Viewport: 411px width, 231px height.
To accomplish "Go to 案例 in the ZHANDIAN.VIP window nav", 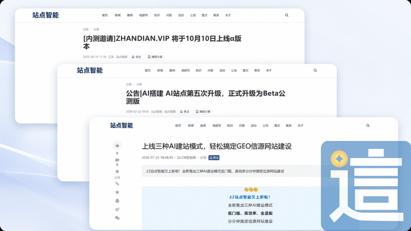I will click(x=130, y=15).
